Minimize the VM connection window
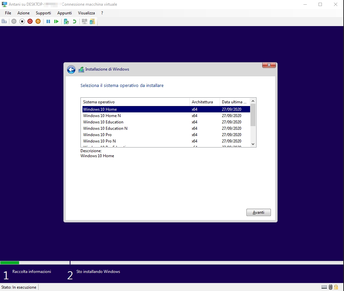The height and width of the screenshot is (291, 344). click(x=305, y=4)
